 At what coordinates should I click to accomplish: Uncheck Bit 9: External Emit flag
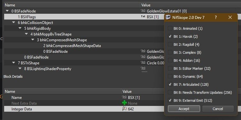coord(170,100)
